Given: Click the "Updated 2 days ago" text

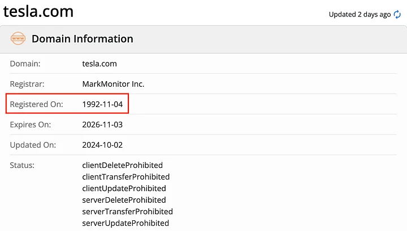Looking at the screenshot, I should 360,15.
